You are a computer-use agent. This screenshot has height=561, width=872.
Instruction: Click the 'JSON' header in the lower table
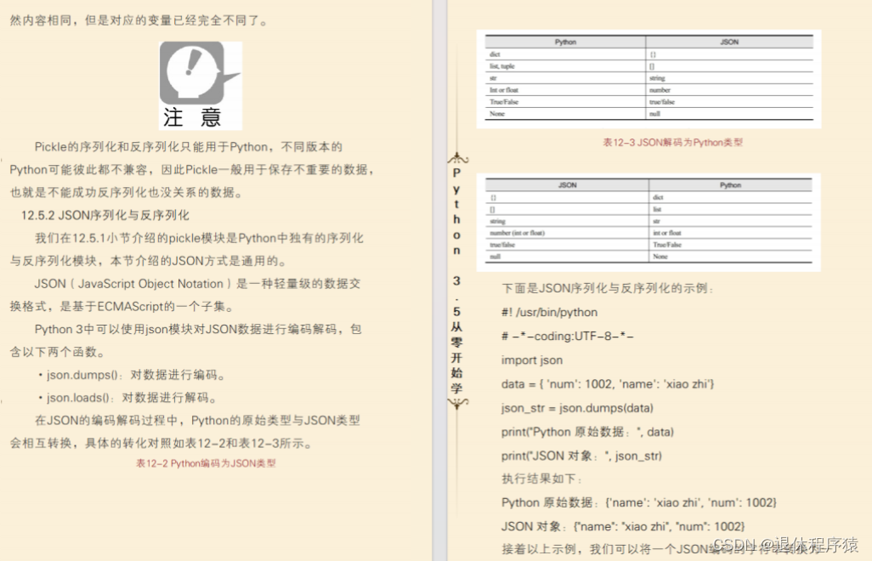(567, 185)
